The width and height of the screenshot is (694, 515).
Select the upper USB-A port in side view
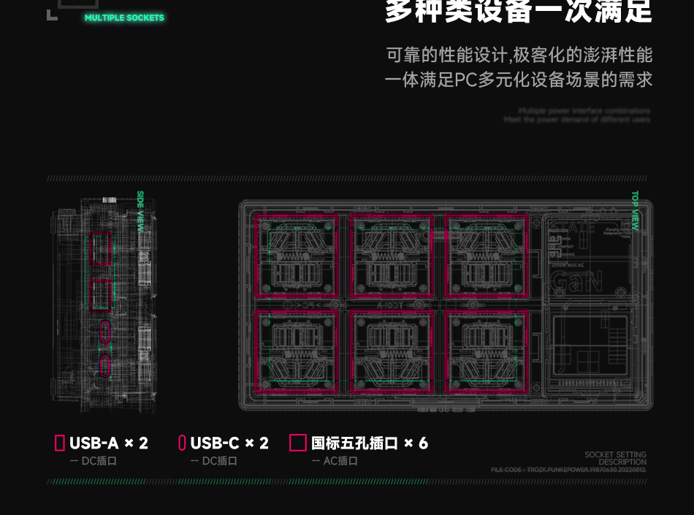pyautogui.click(x=100, y=249)
